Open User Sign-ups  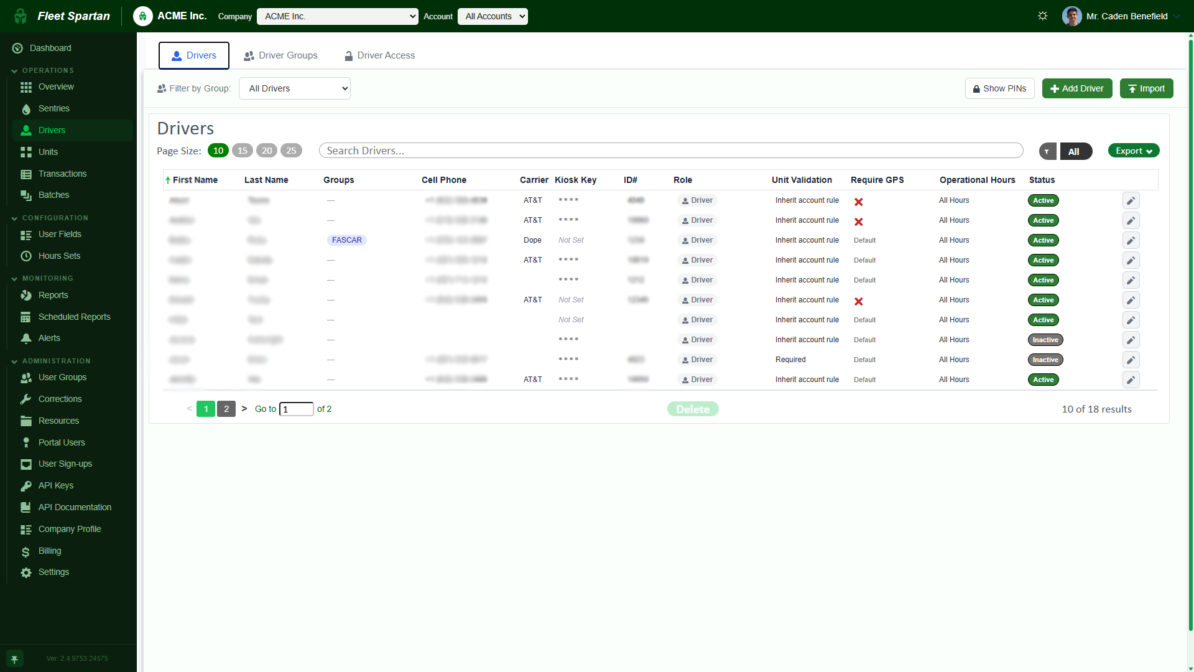(65, 464)
